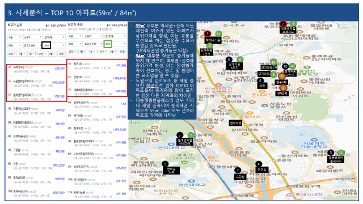Viewport: 363px width, 204px height.
Task: Click the 59㎡ heading in the blue text box
Action: coord(140,25)
